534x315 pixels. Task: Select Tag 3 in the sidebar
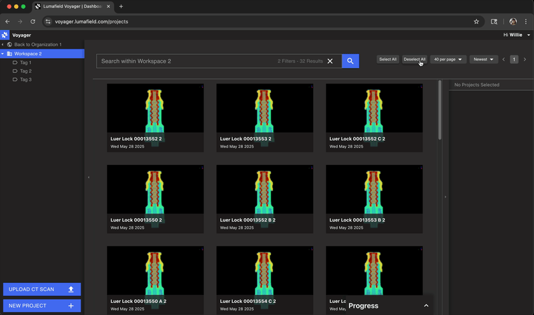pos(25,79)
